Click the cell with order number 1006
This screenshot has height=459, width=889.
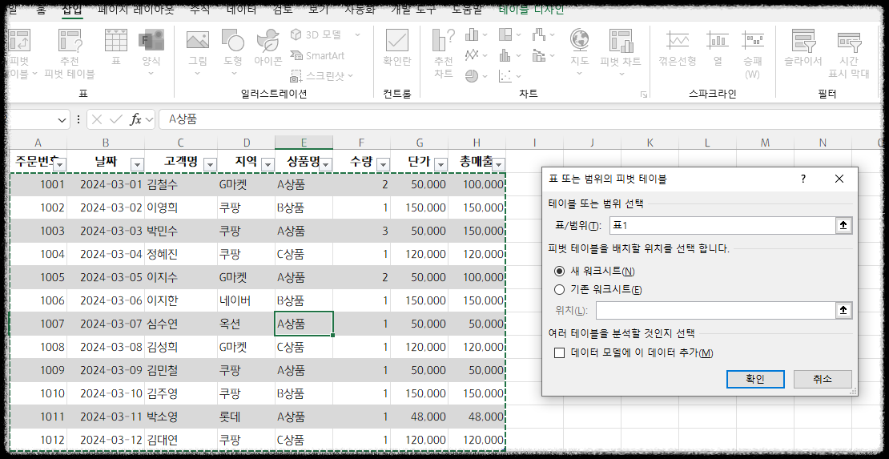point(38,300)
